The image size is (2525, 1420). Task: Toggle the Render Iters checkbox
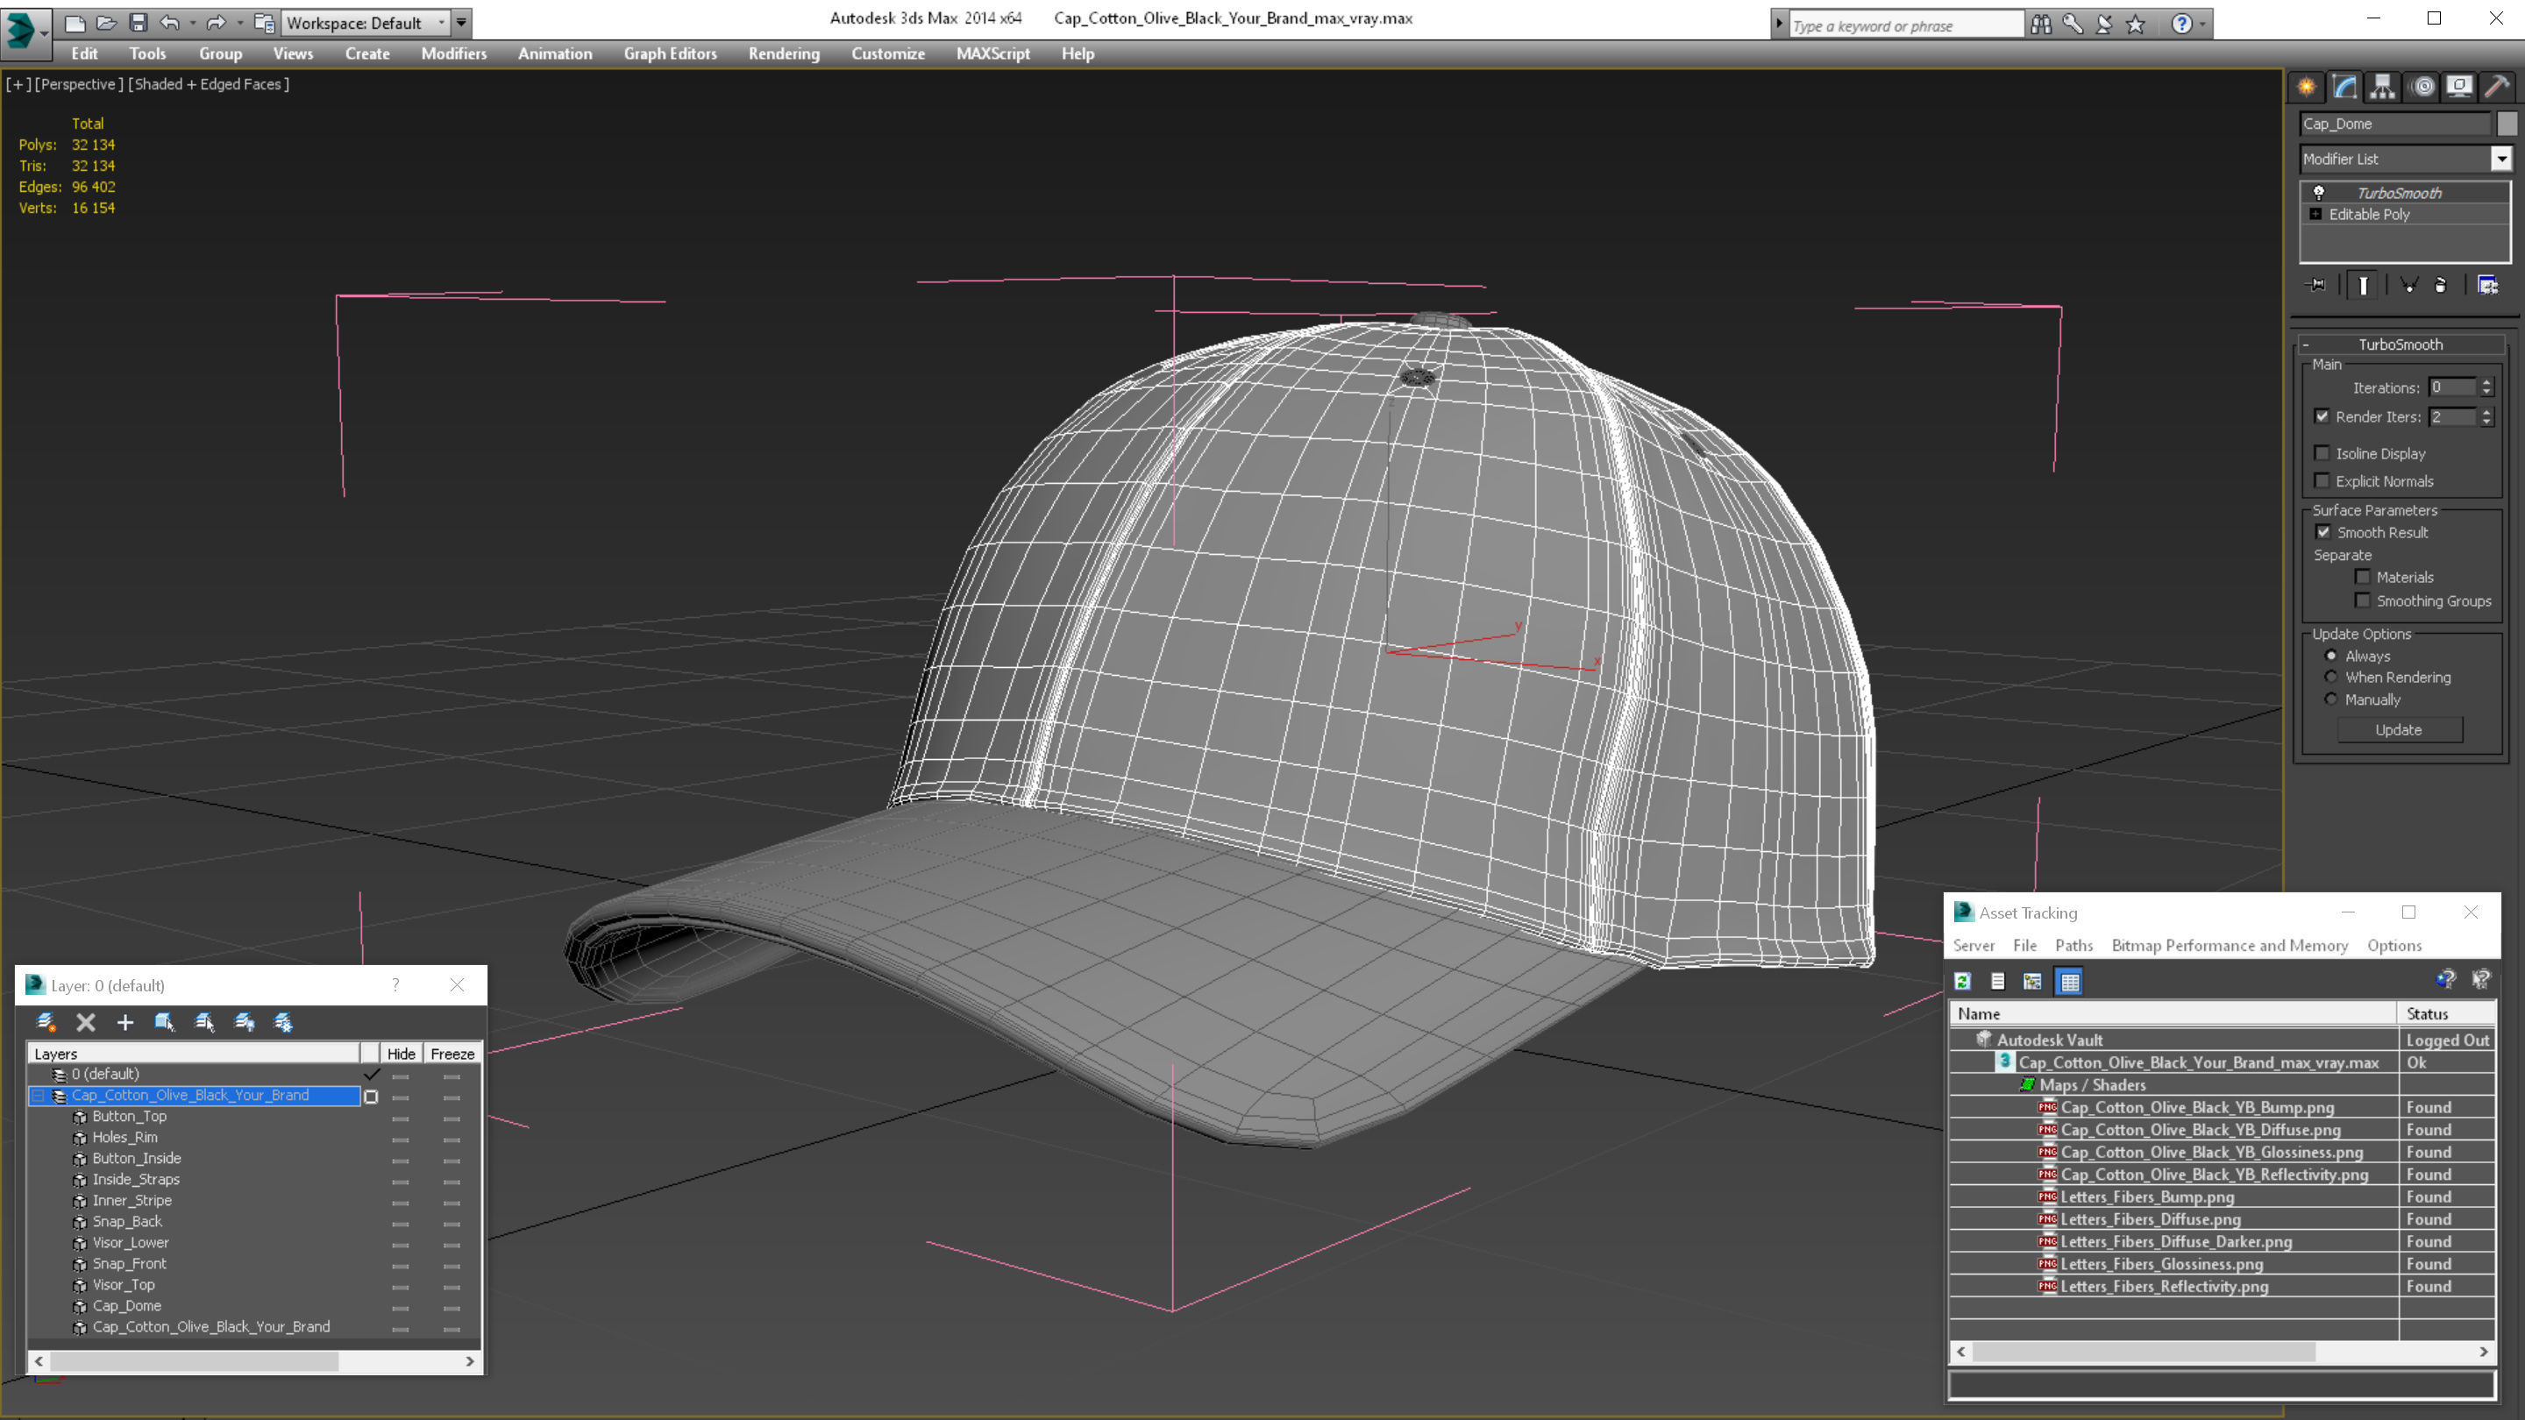click(x=2322, y=416)
